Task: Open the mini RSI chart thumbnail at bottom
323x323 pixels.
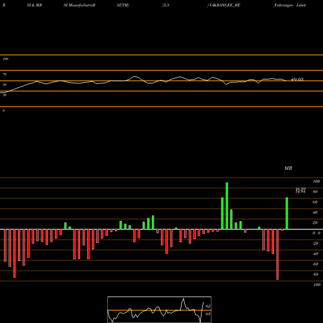Action: point(160,309)
